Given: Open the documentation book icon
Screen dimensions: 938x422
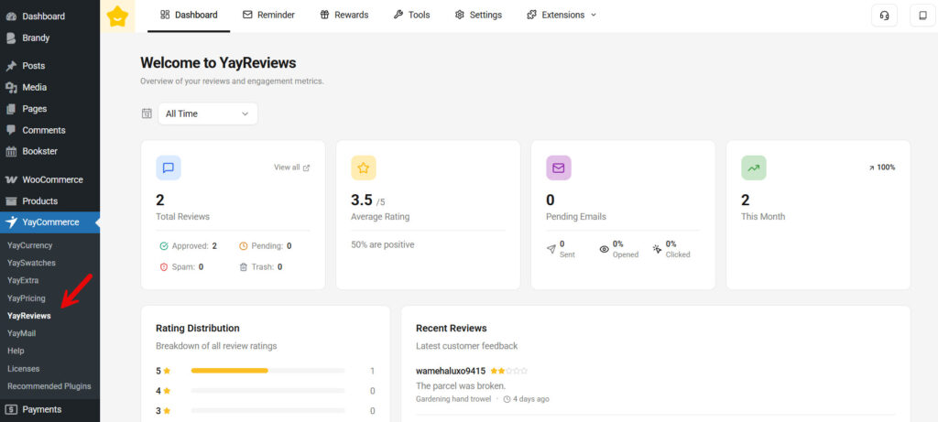Looking at the screenshot, I should tap(922, 16).
